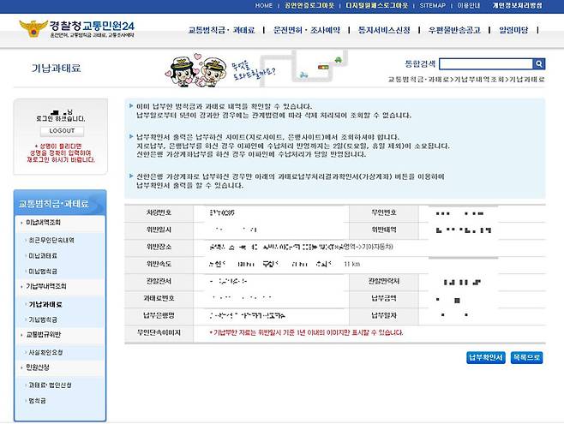Open HOME link in top bar

tap(264, 5)
